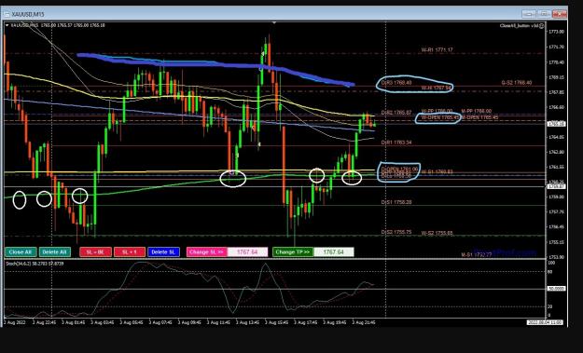
Task: Click the 3 Aug 21:45 time axis label
Action: (x=364, y=322)
